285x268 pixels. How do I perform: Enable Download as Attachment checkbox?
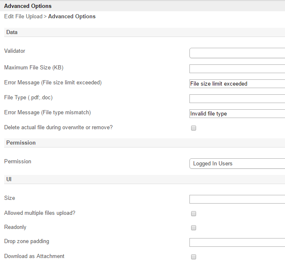point(194,257)
